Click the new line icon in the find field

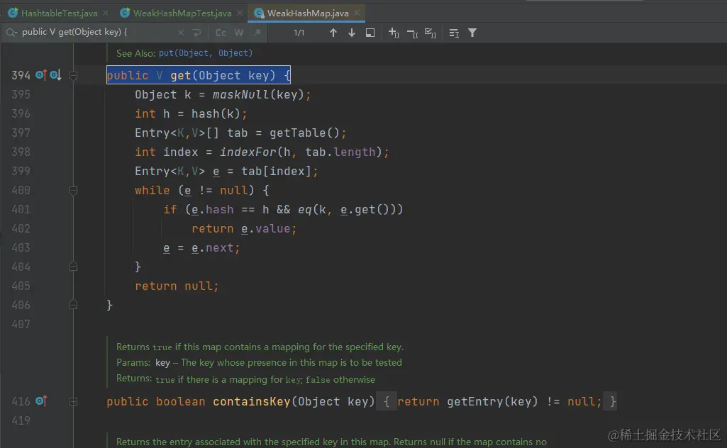[x=196, y=33]
